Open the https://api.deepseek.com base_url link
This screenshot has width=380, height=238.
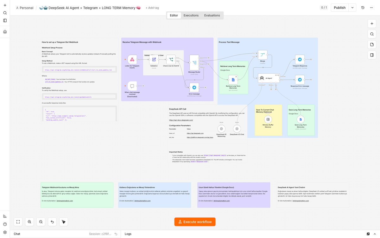click(x=195, y=133)
